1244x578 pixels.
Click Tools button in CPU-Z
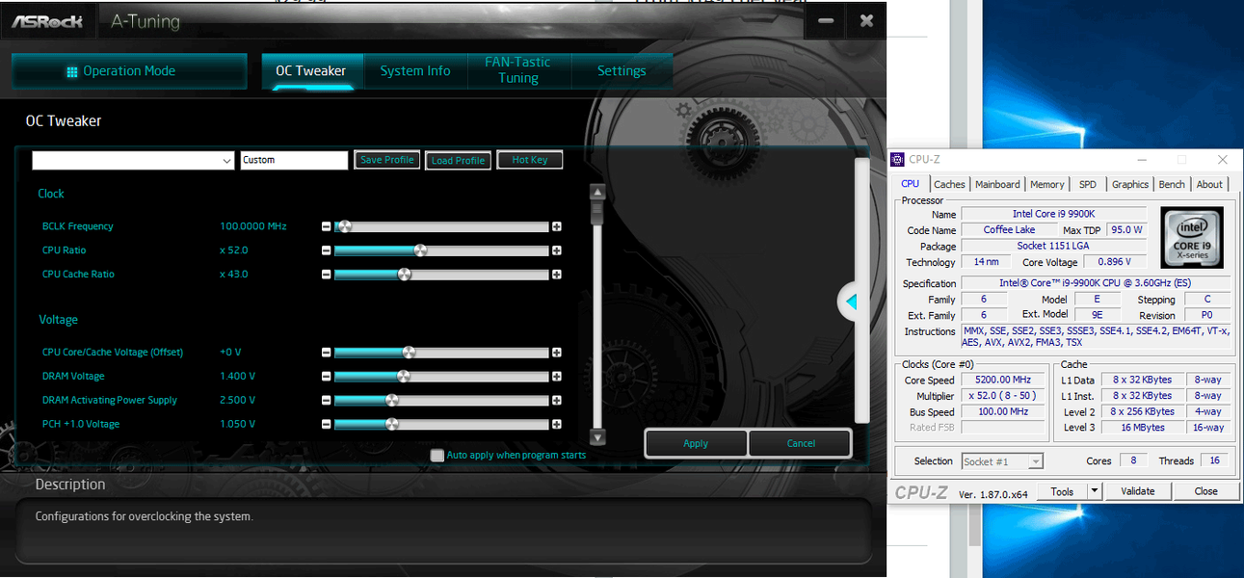[1062, 491]
